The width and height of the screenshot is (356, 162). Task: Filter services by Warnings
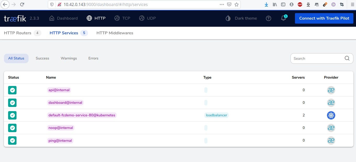pyautogui.click(x=69, y=58)
